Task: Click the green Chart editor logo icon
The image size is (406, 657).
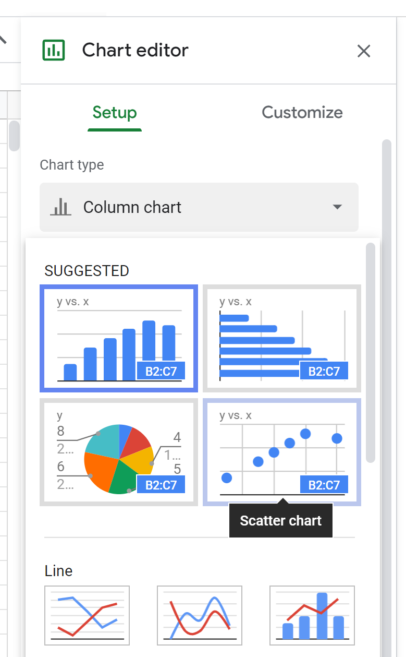Action: tap(53, 50)
